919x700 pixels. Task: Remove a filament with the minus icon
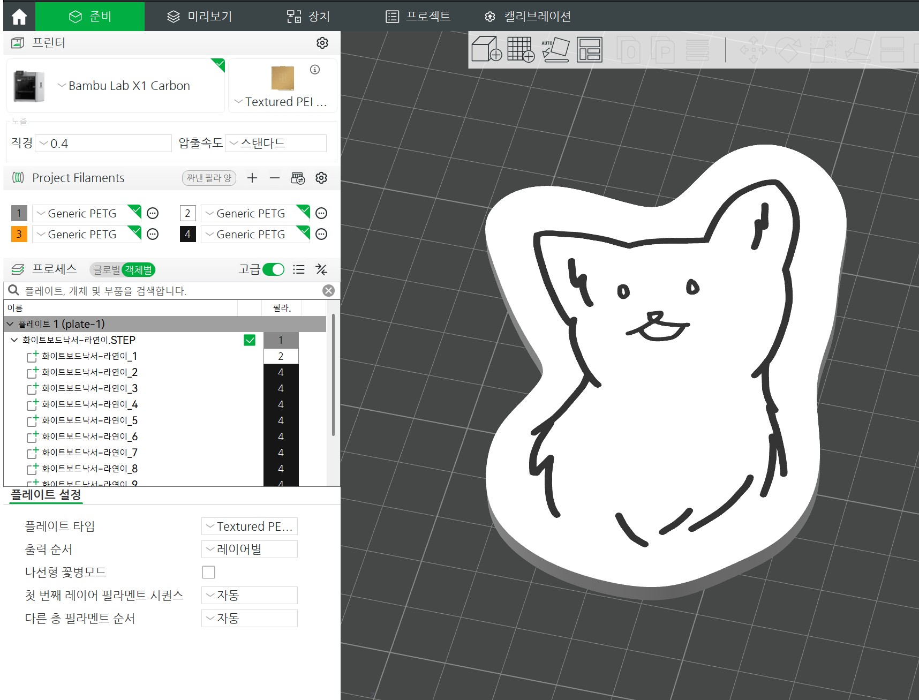(x=275, y=178)
